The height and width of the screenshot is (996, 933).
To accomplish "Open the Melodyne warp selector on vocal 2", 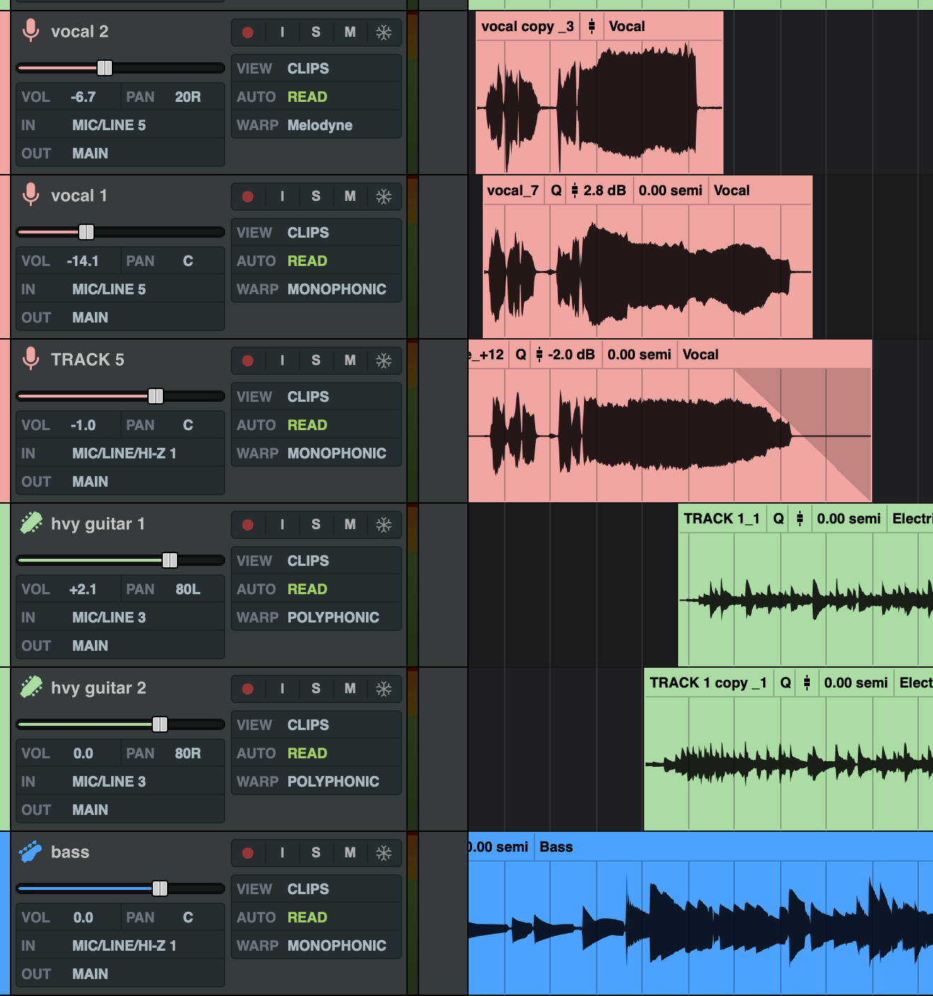I will [x=321, y=124].
